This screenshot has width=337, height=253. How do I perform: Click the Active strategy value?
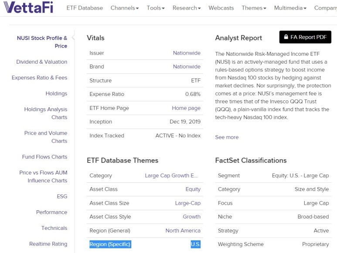[x=321, y=231]
